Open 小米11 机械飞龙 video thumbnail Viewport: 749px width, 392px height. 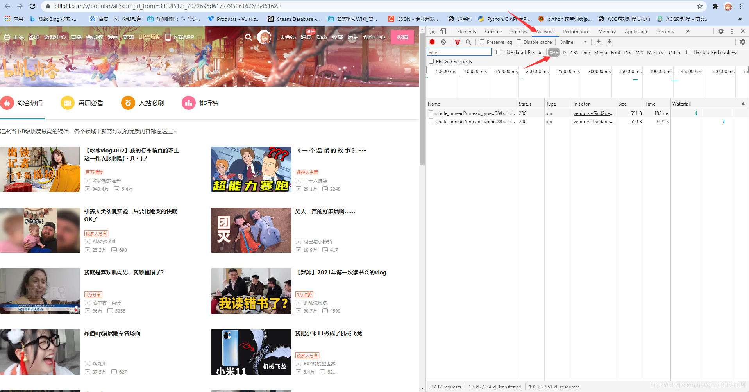[251, 352]
